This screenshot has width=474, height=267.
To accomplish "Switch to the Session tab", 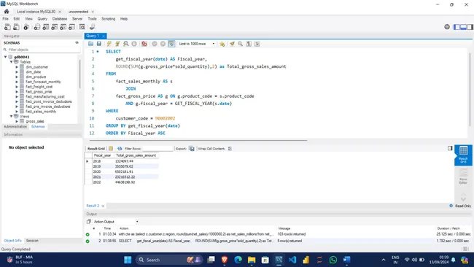I will point(32,241).
